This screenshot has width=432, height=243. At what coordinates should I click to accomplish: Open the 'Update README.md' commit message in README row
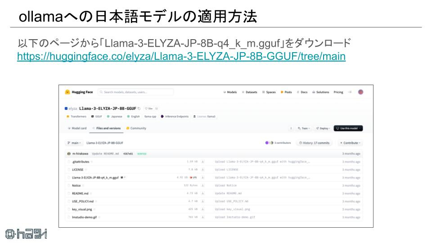point(228,193)
